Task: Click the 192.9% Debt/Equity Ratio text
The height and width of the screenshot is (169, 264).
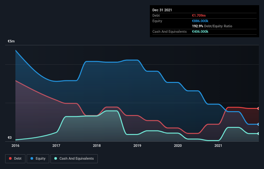Action: tap(212, 26)
